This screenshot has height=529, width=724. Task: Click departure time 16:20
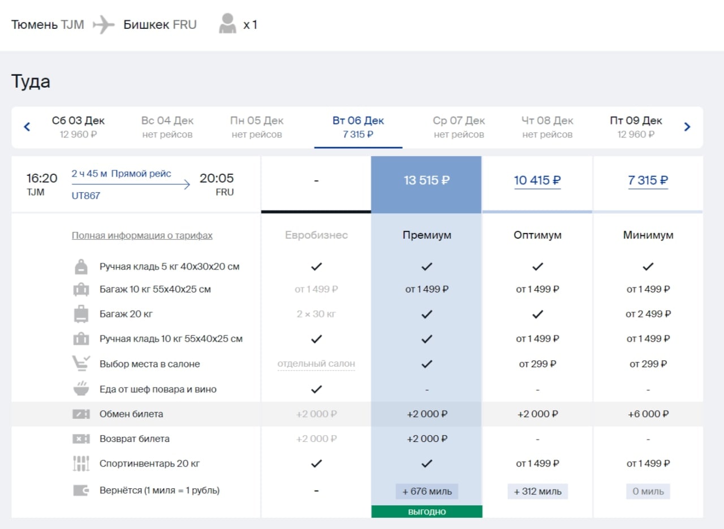42,178
